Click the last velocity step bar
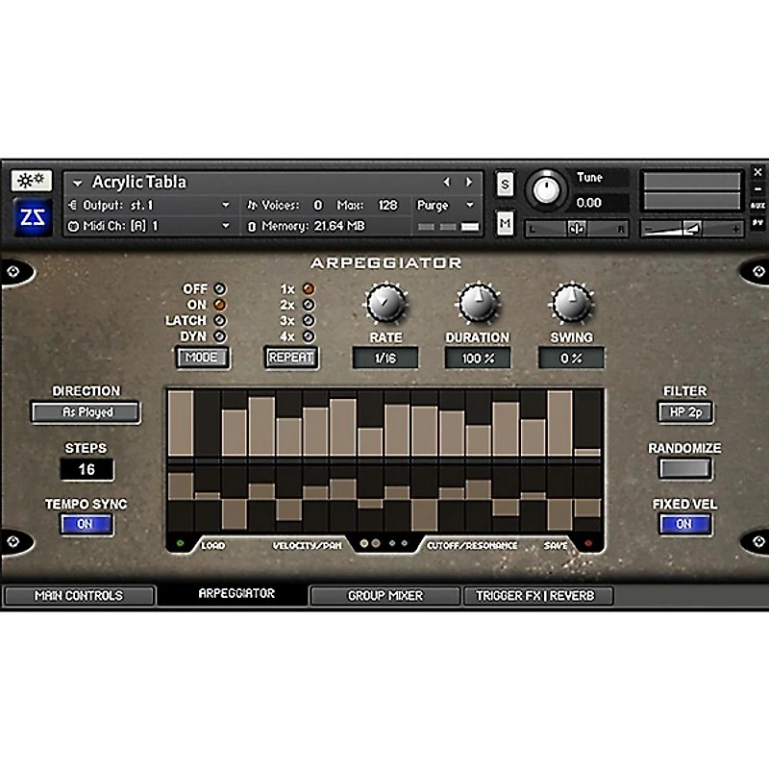 (x=587, y=452)
